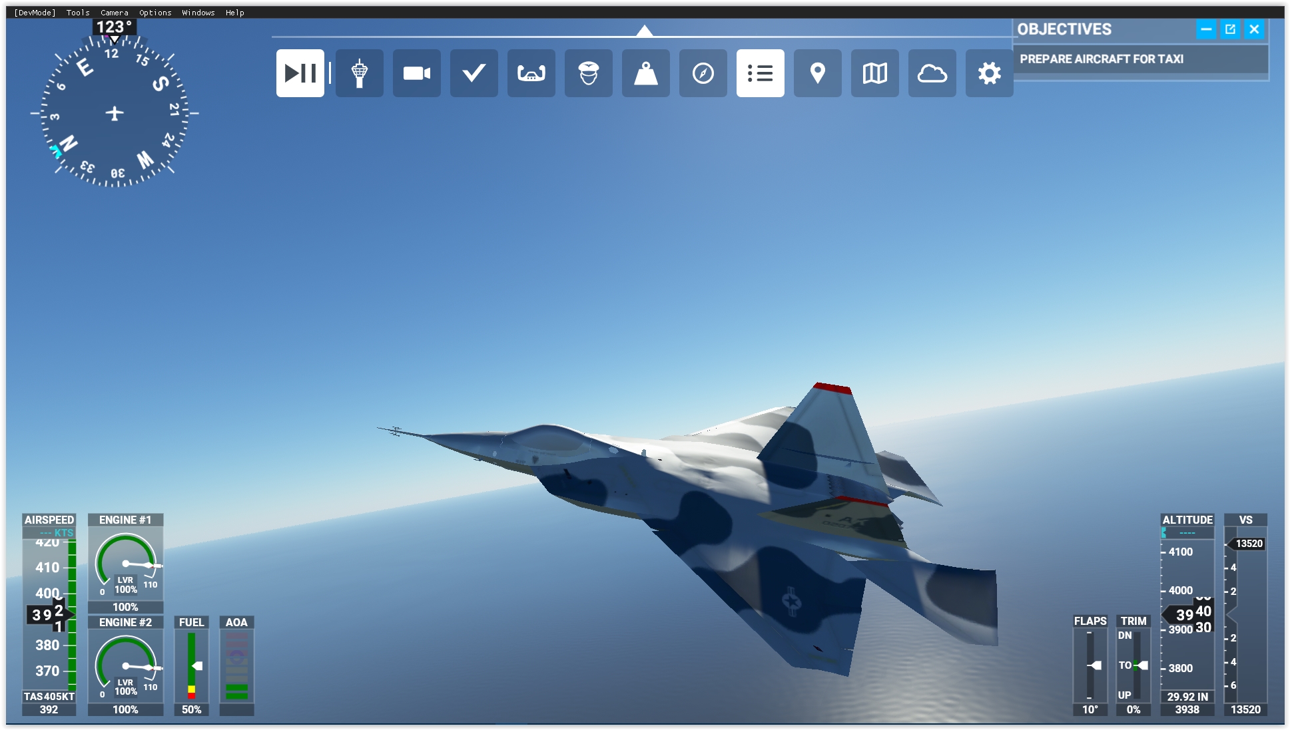The width and height of the screenshot is (1290, 730).
Task: Expand the Options menu
Action: (x=155, y=13)
